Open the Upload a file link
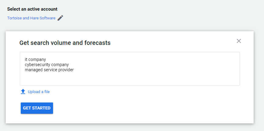Screen dimensions: 264x131 39,92
